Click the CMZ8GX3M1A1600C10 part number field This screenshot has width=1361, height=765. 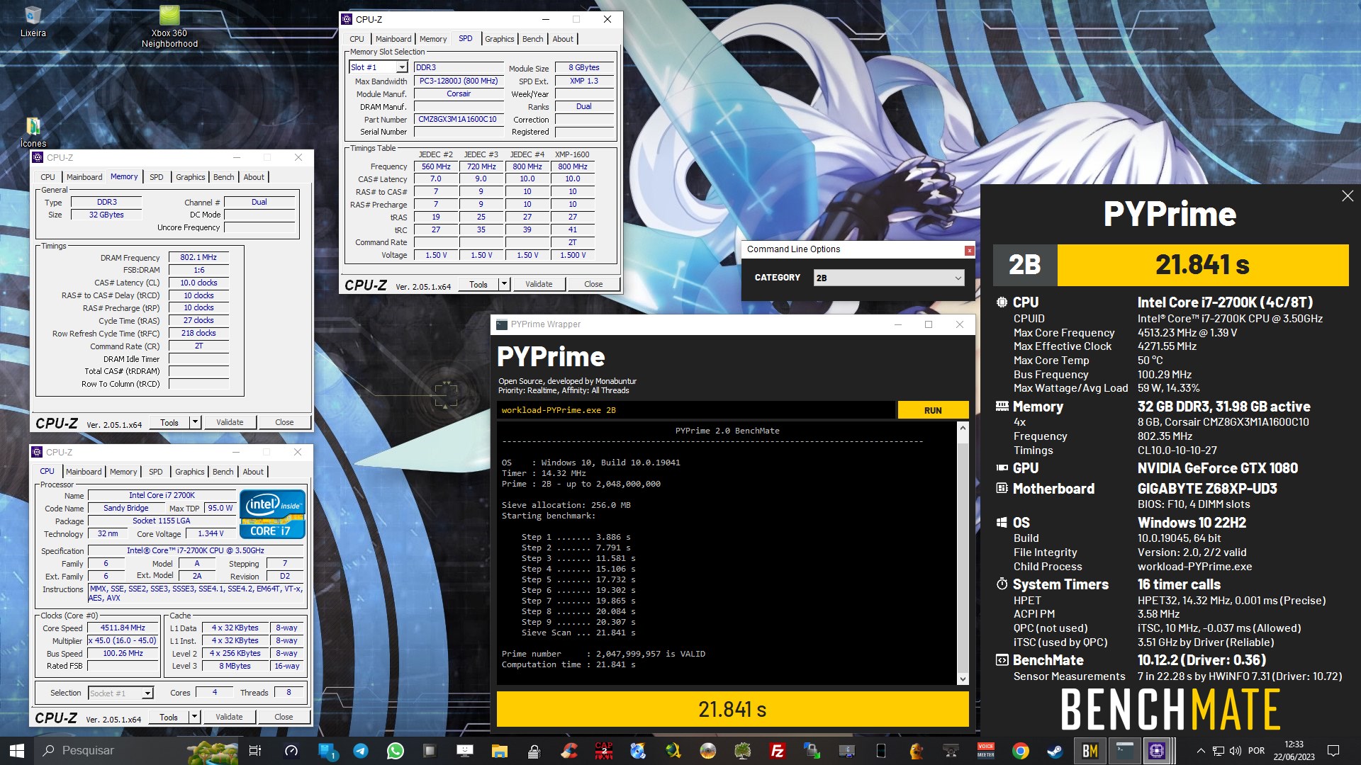(x=458, y=119)
